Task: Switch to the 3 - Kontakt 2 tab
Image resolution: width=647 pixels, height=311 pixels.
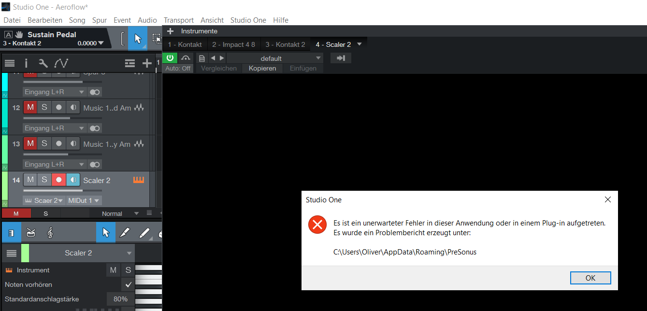Action: pyautogui.click(x=286, y=44)
